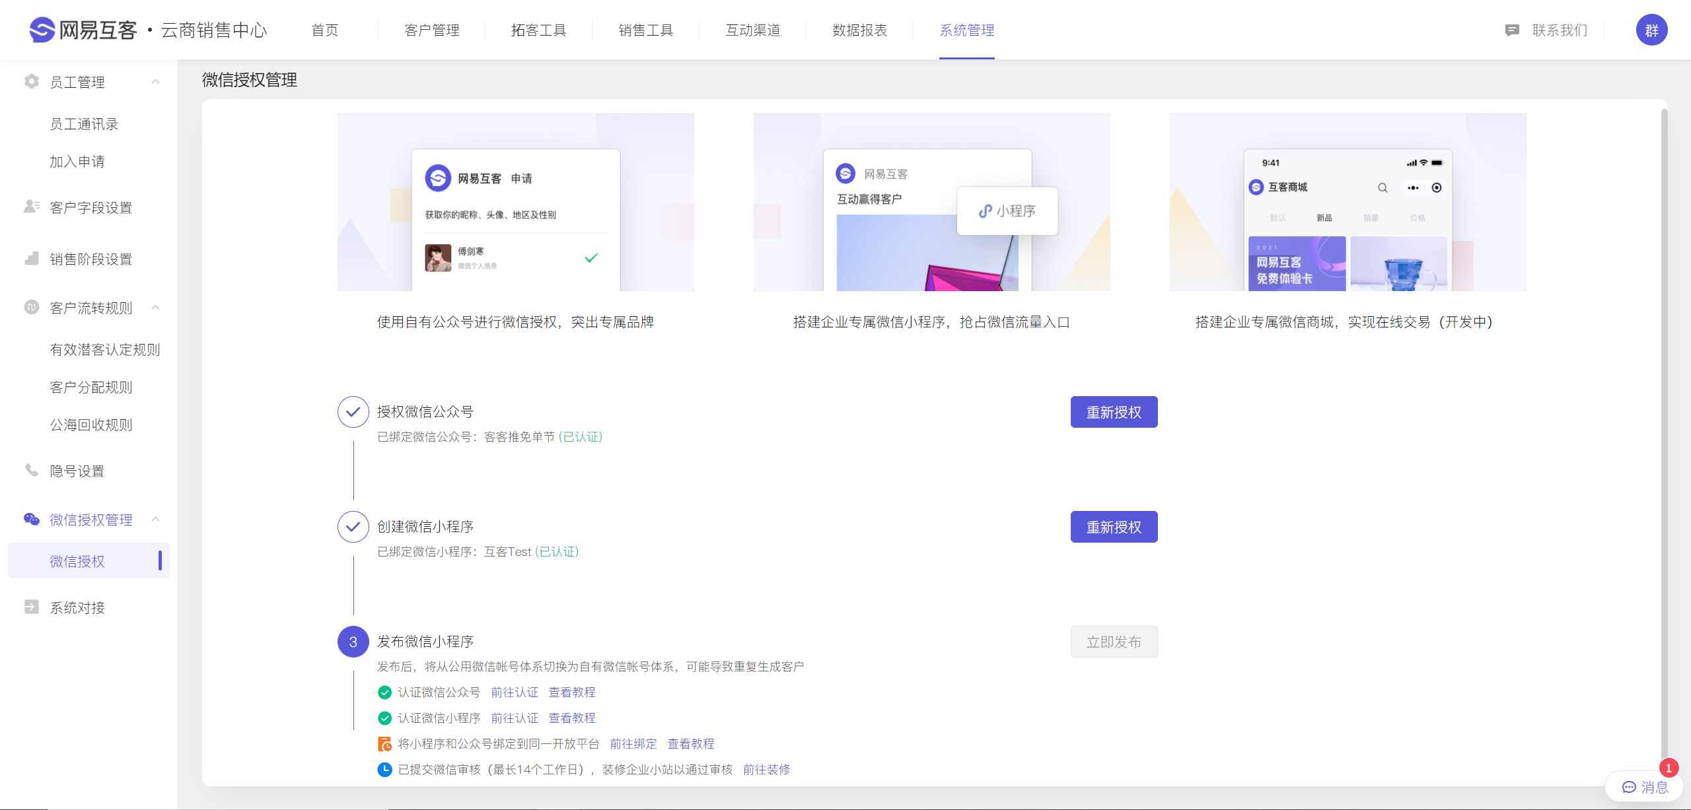This screenshot has height=810, width=1691.
Task: Click green check icon beside 认证微信小程序
Action: pyautogui.click(x=384, y=718)
